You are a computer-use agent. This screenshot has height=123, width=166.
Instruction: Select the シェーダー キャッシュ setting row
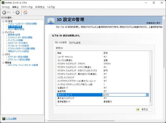tap(103, 57)
